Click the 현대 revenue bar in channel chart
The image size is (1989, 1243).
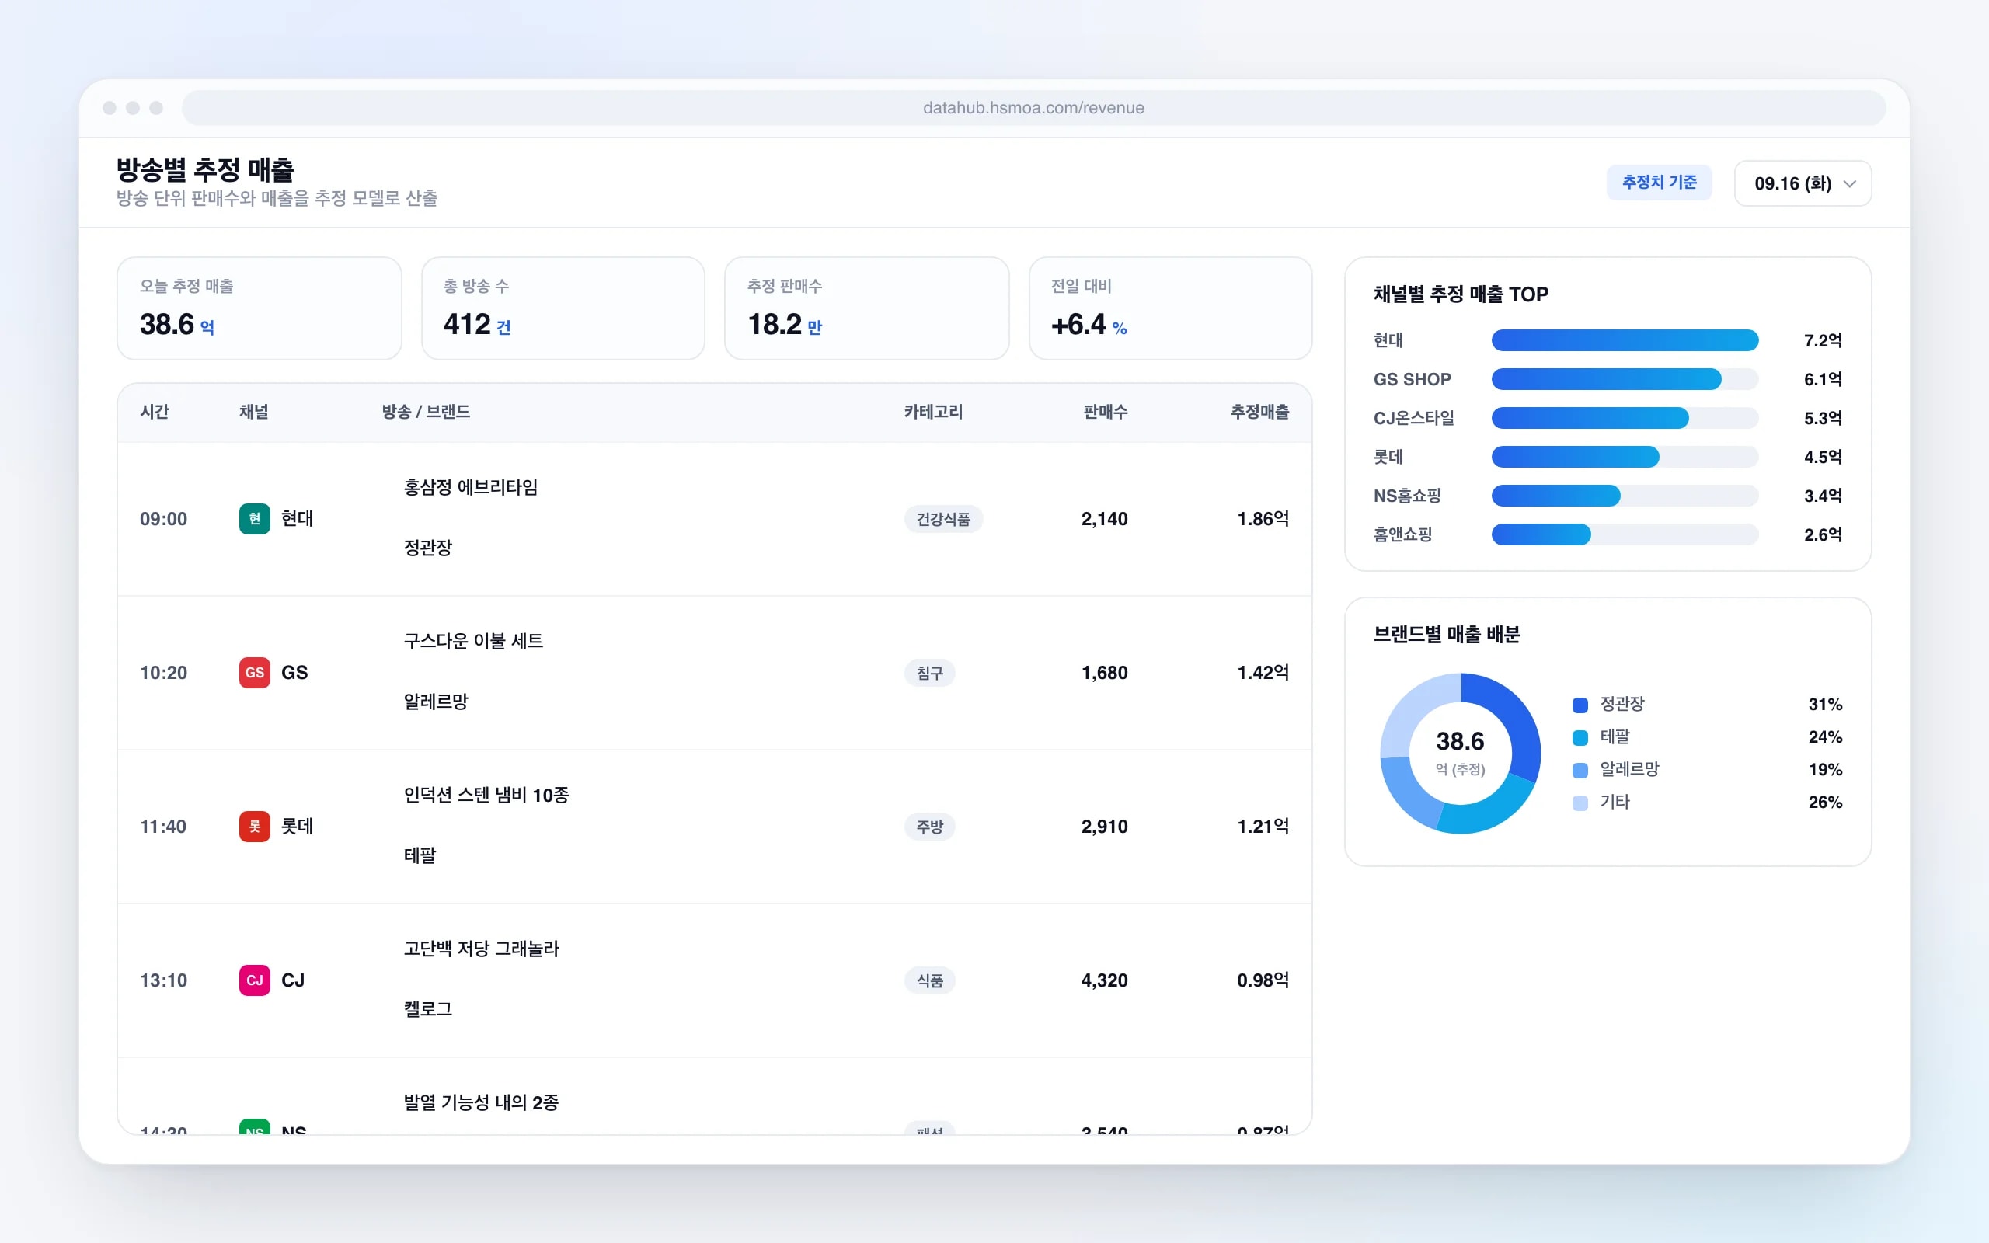pyautogui.click(x=1624, y=340)
